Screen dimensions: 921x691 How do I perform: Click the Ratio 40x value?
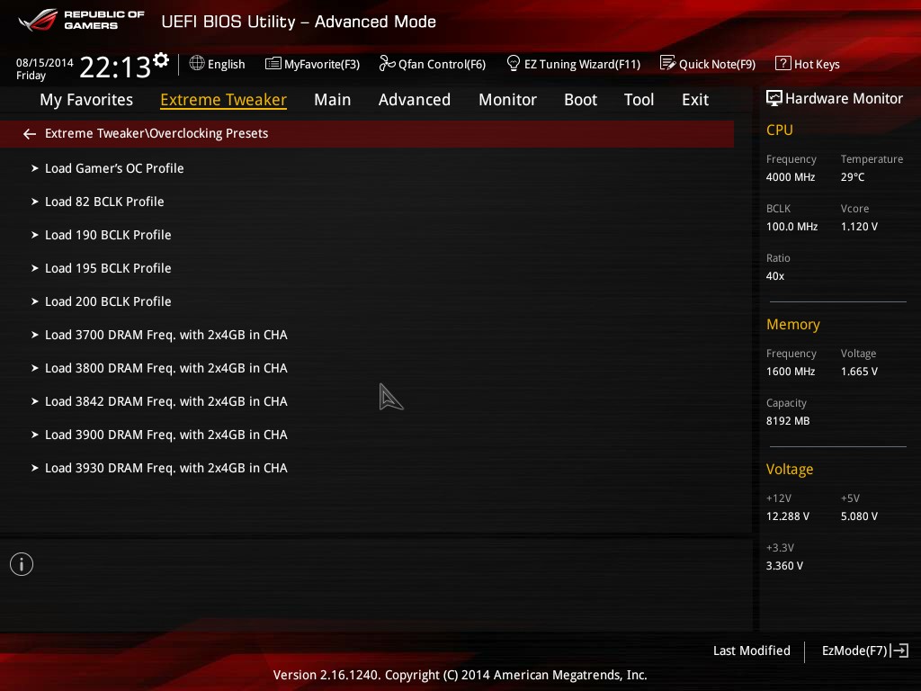point(775,276)
